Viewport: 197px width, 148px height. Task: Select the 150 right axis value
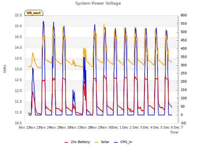pos(184,90)
